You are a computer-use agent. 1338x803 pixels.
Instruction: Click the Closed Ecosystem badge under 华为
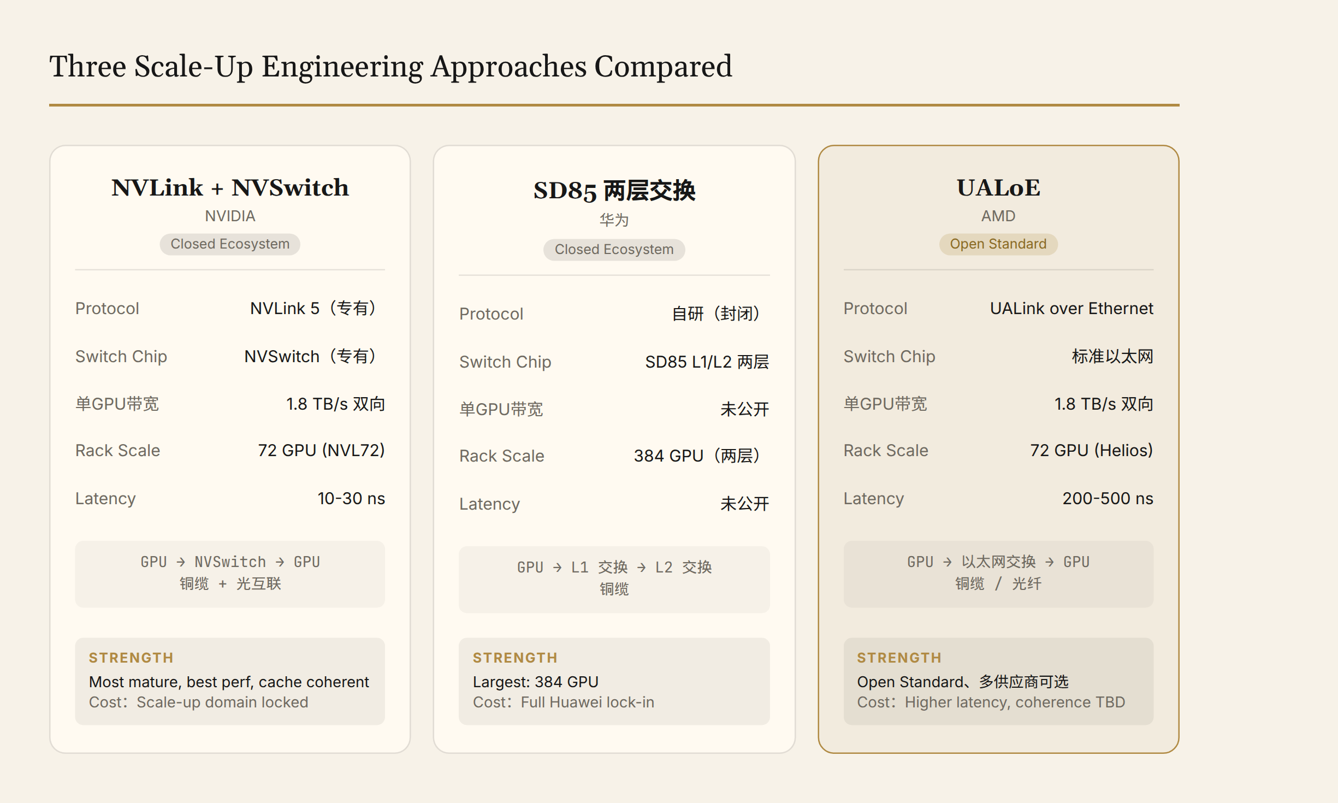click(x=614, y=250)
